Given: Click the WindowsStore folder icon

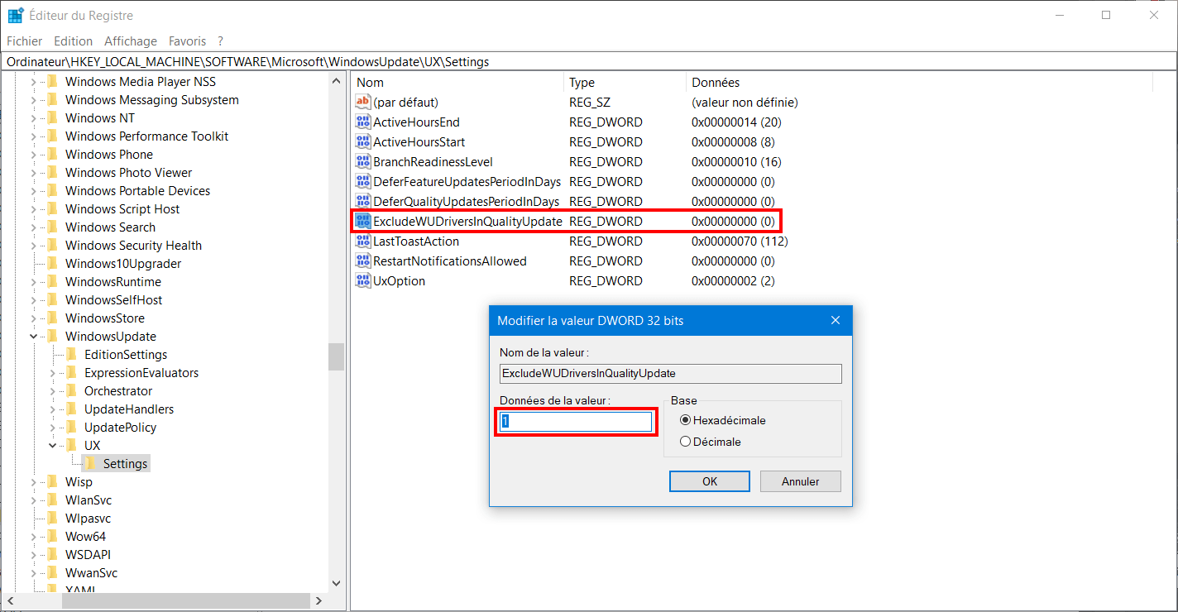Looking at the screenshot, I should (x=53, y=318).
